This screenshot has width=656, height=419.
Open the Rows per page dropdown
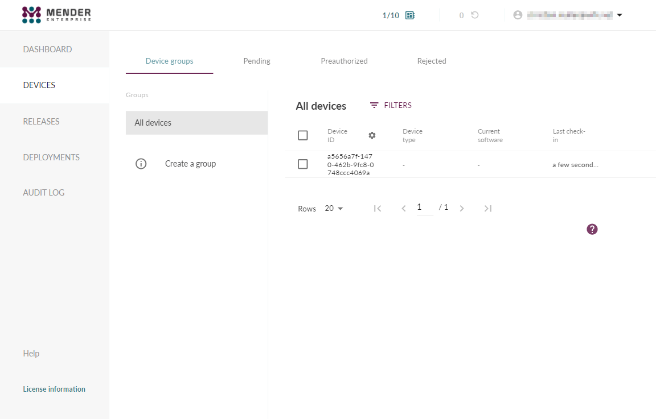pyautogui.click(x=334, y=209)
